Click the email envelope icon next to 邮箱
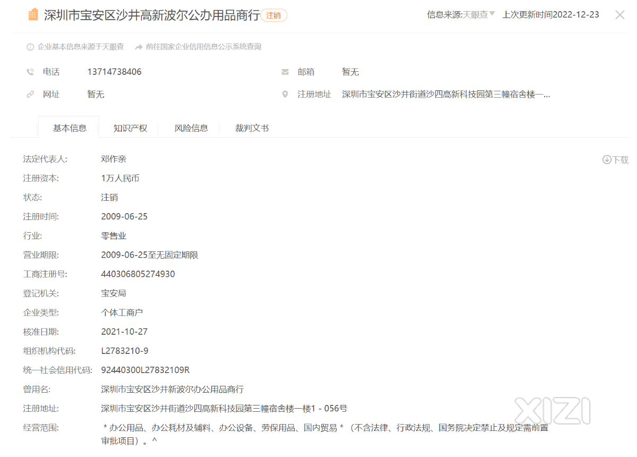This screenshot has width=637, height=457. 285,72
